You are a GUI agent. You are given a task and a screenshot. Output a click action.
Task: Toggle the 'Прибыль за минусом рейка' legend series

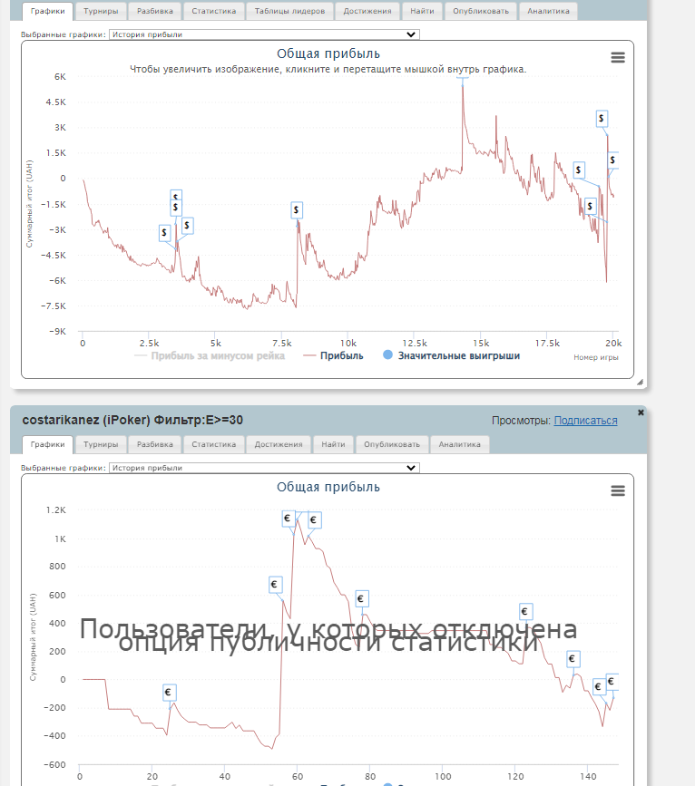pos(210,356)
